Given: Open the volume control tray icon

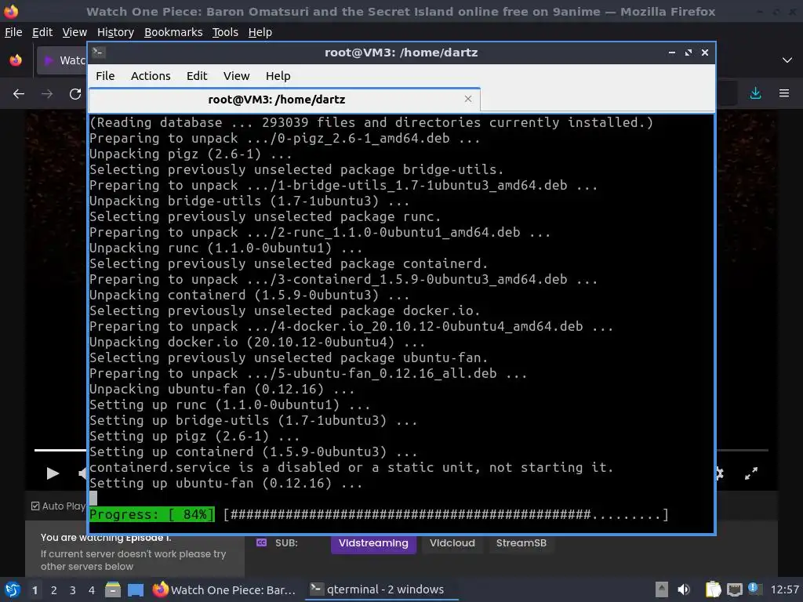Looking at the screenshot, I should click(683, 589).
